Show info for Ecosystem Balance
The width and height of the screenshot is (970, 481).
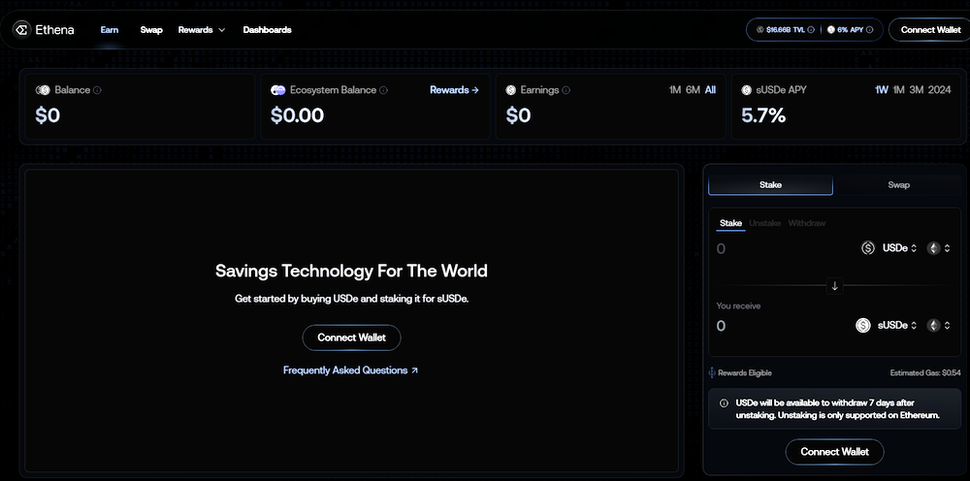tap(383, 90)
